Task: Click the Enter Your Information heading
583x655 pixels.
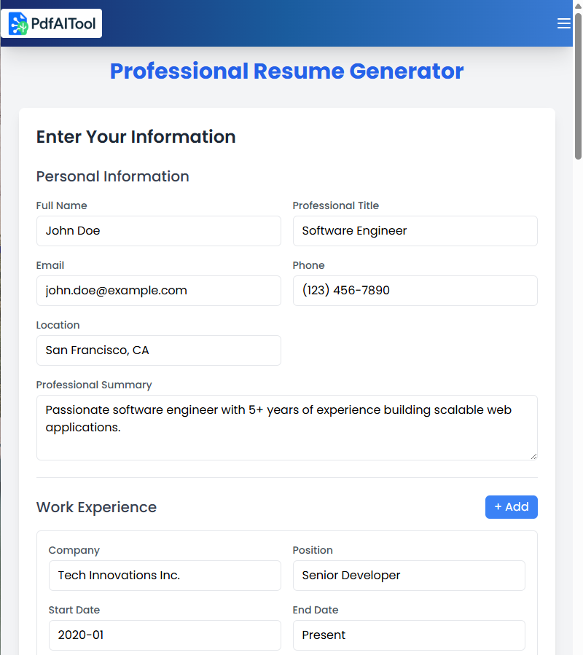Action: (x=136, y=137)
